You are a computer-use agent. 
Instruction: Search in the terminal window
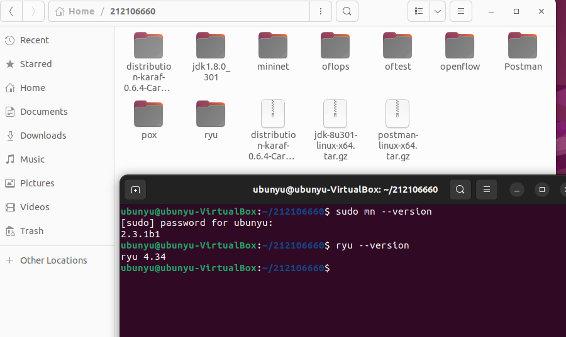460,190
